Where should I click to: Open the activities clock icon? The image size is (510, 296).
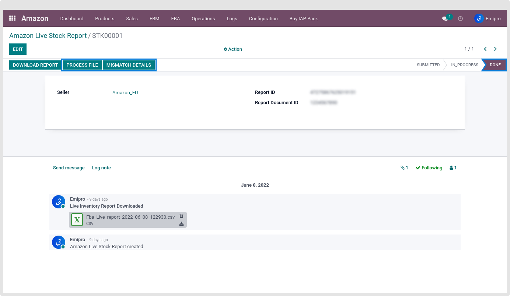click(460, 19)
